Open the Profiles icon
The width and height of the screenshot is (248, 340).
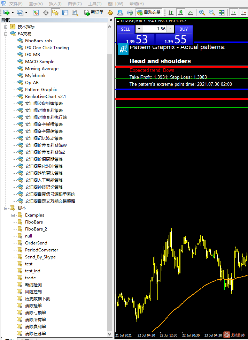tap(20, 13)
